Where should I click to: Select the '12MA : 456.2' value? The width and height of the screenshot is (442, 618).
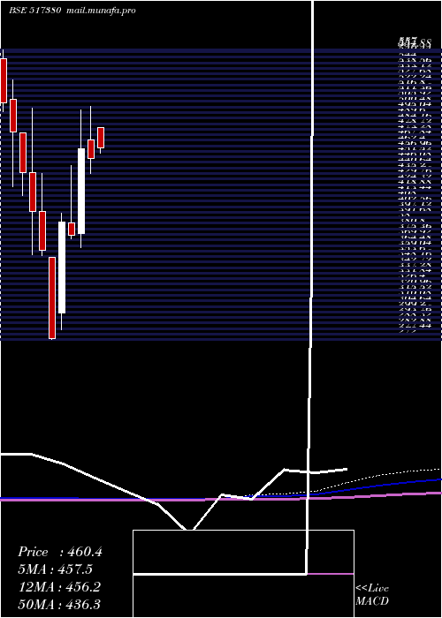(x=59, y=587)
